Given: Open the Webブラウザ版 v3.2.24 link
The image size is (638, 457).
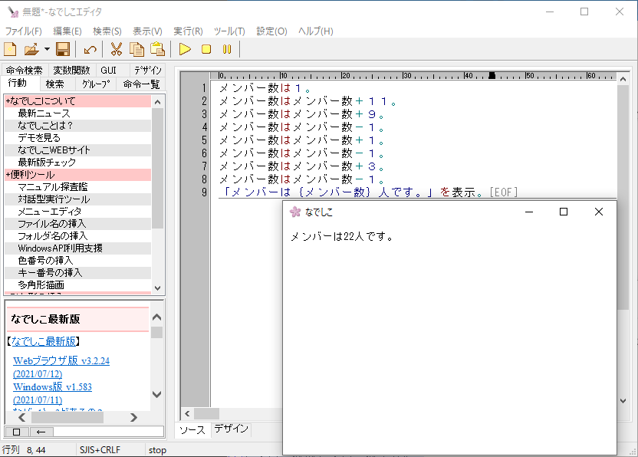Looking at the screenshot, I should pos(61,360).
